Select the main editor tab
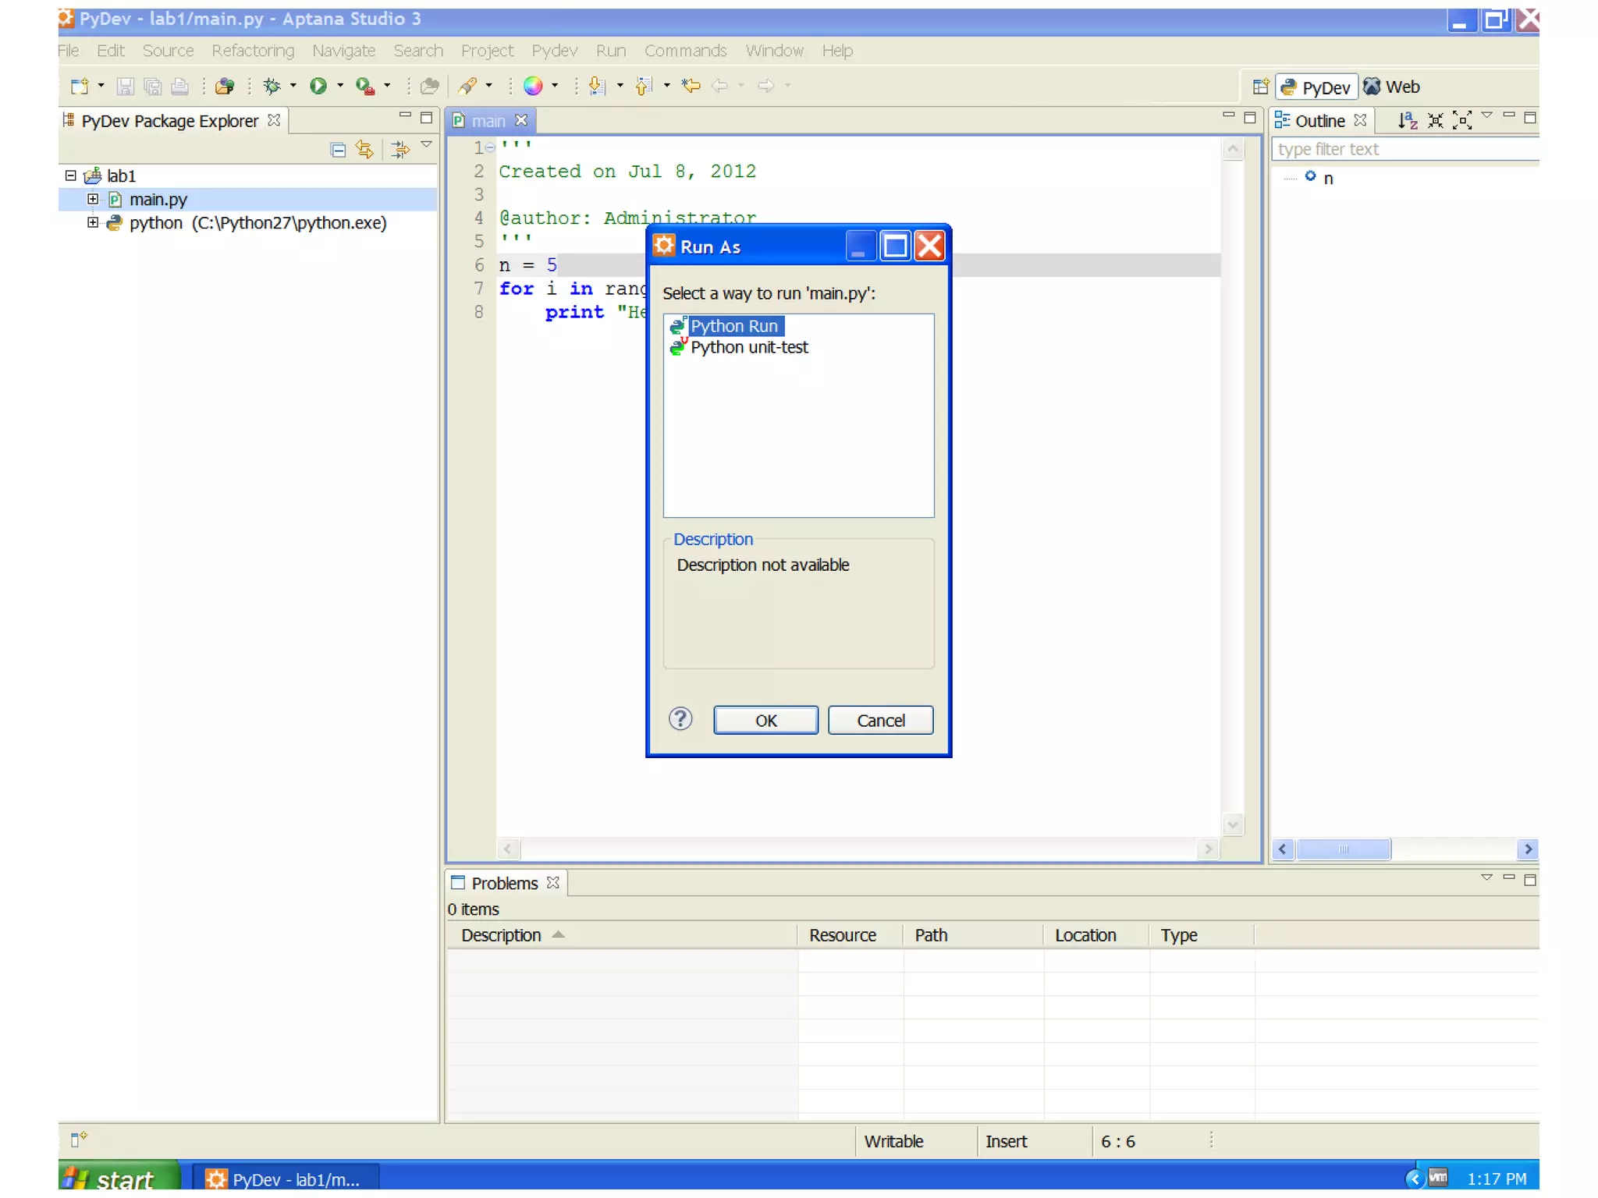1598x1198 pixels. [488, 121]
